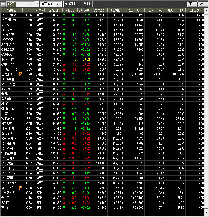Select the ファストリ stock row name
This screenshot has height=217, width=209.
[x=8, y=193]
